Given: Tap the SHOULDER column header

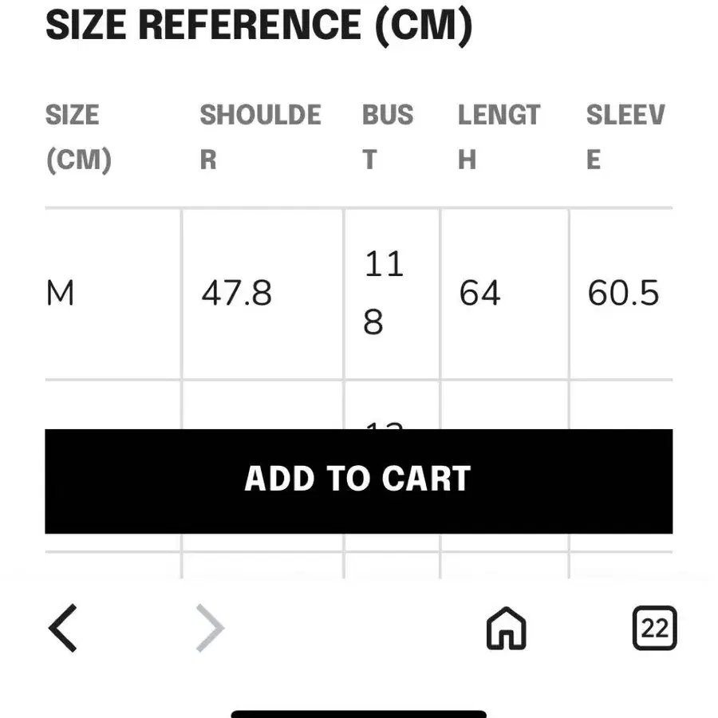Looking at the screenshot, I should pos(260,137).
